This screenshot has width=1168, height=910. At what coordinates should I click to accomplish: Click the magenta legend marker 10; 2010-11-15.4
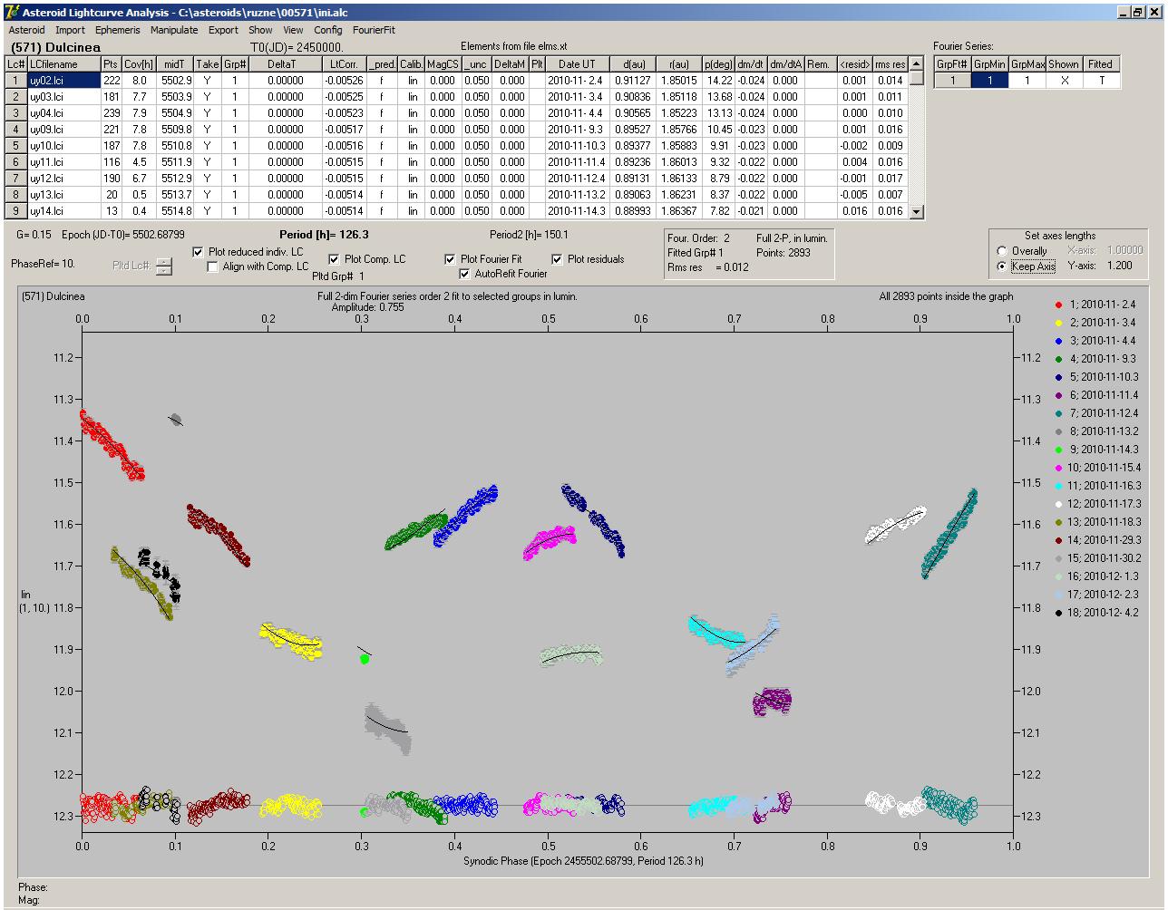tap(1058, 468)
